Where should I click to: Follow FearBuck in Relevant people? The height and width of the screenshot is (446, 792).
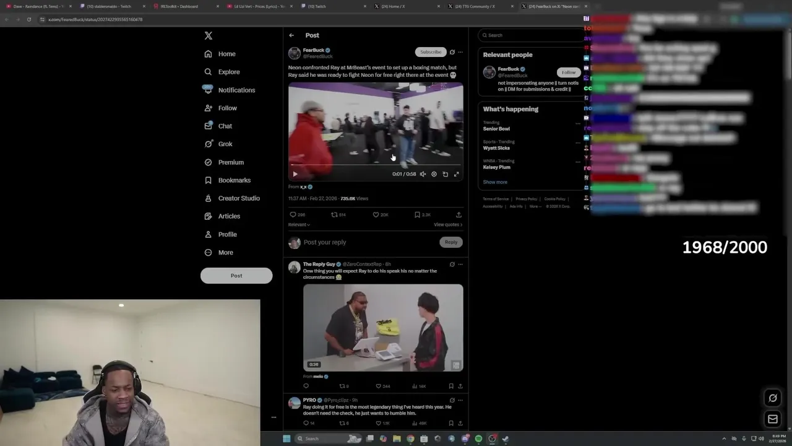tap(569, 72)
